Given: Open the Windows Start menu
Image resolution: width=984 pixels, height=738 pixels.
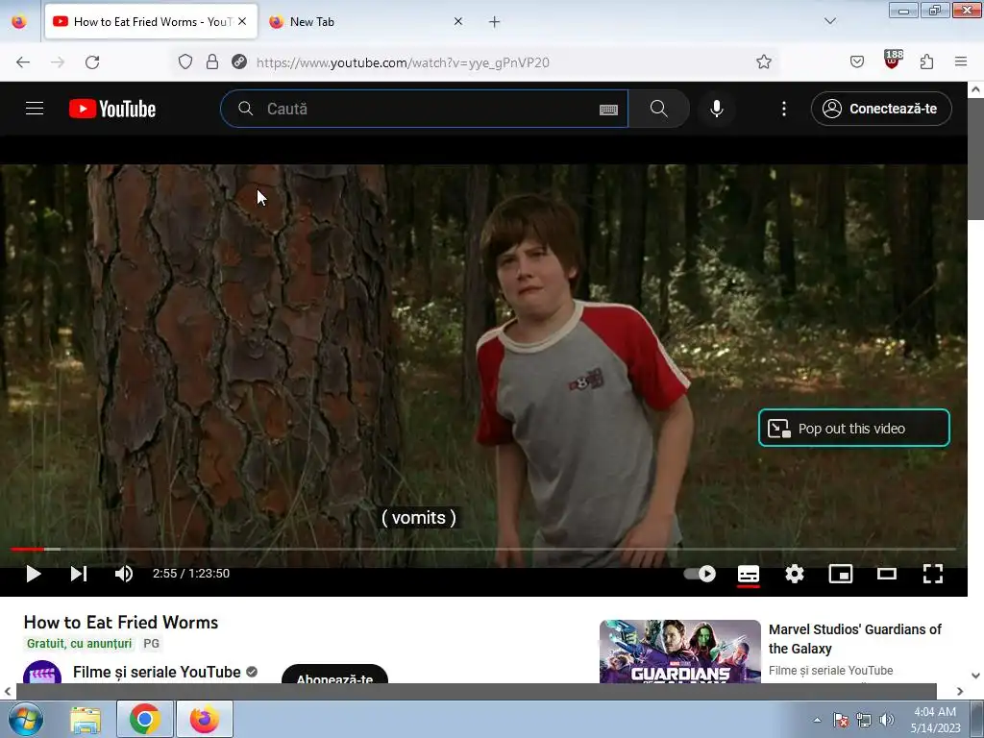Looking at the screenshot, I should point(26,719).
